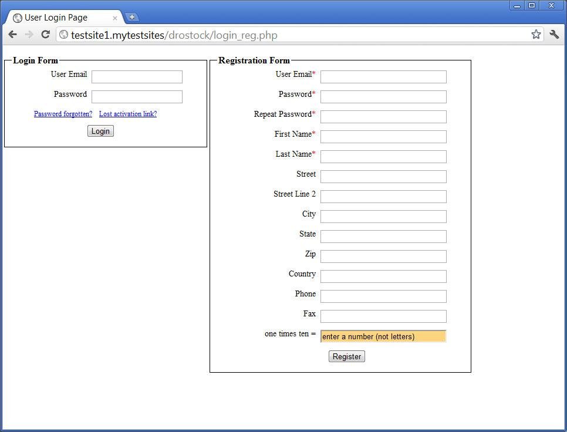567x432 pixels.
Task: Open the wrench settings menu
Action: point(553,34)
